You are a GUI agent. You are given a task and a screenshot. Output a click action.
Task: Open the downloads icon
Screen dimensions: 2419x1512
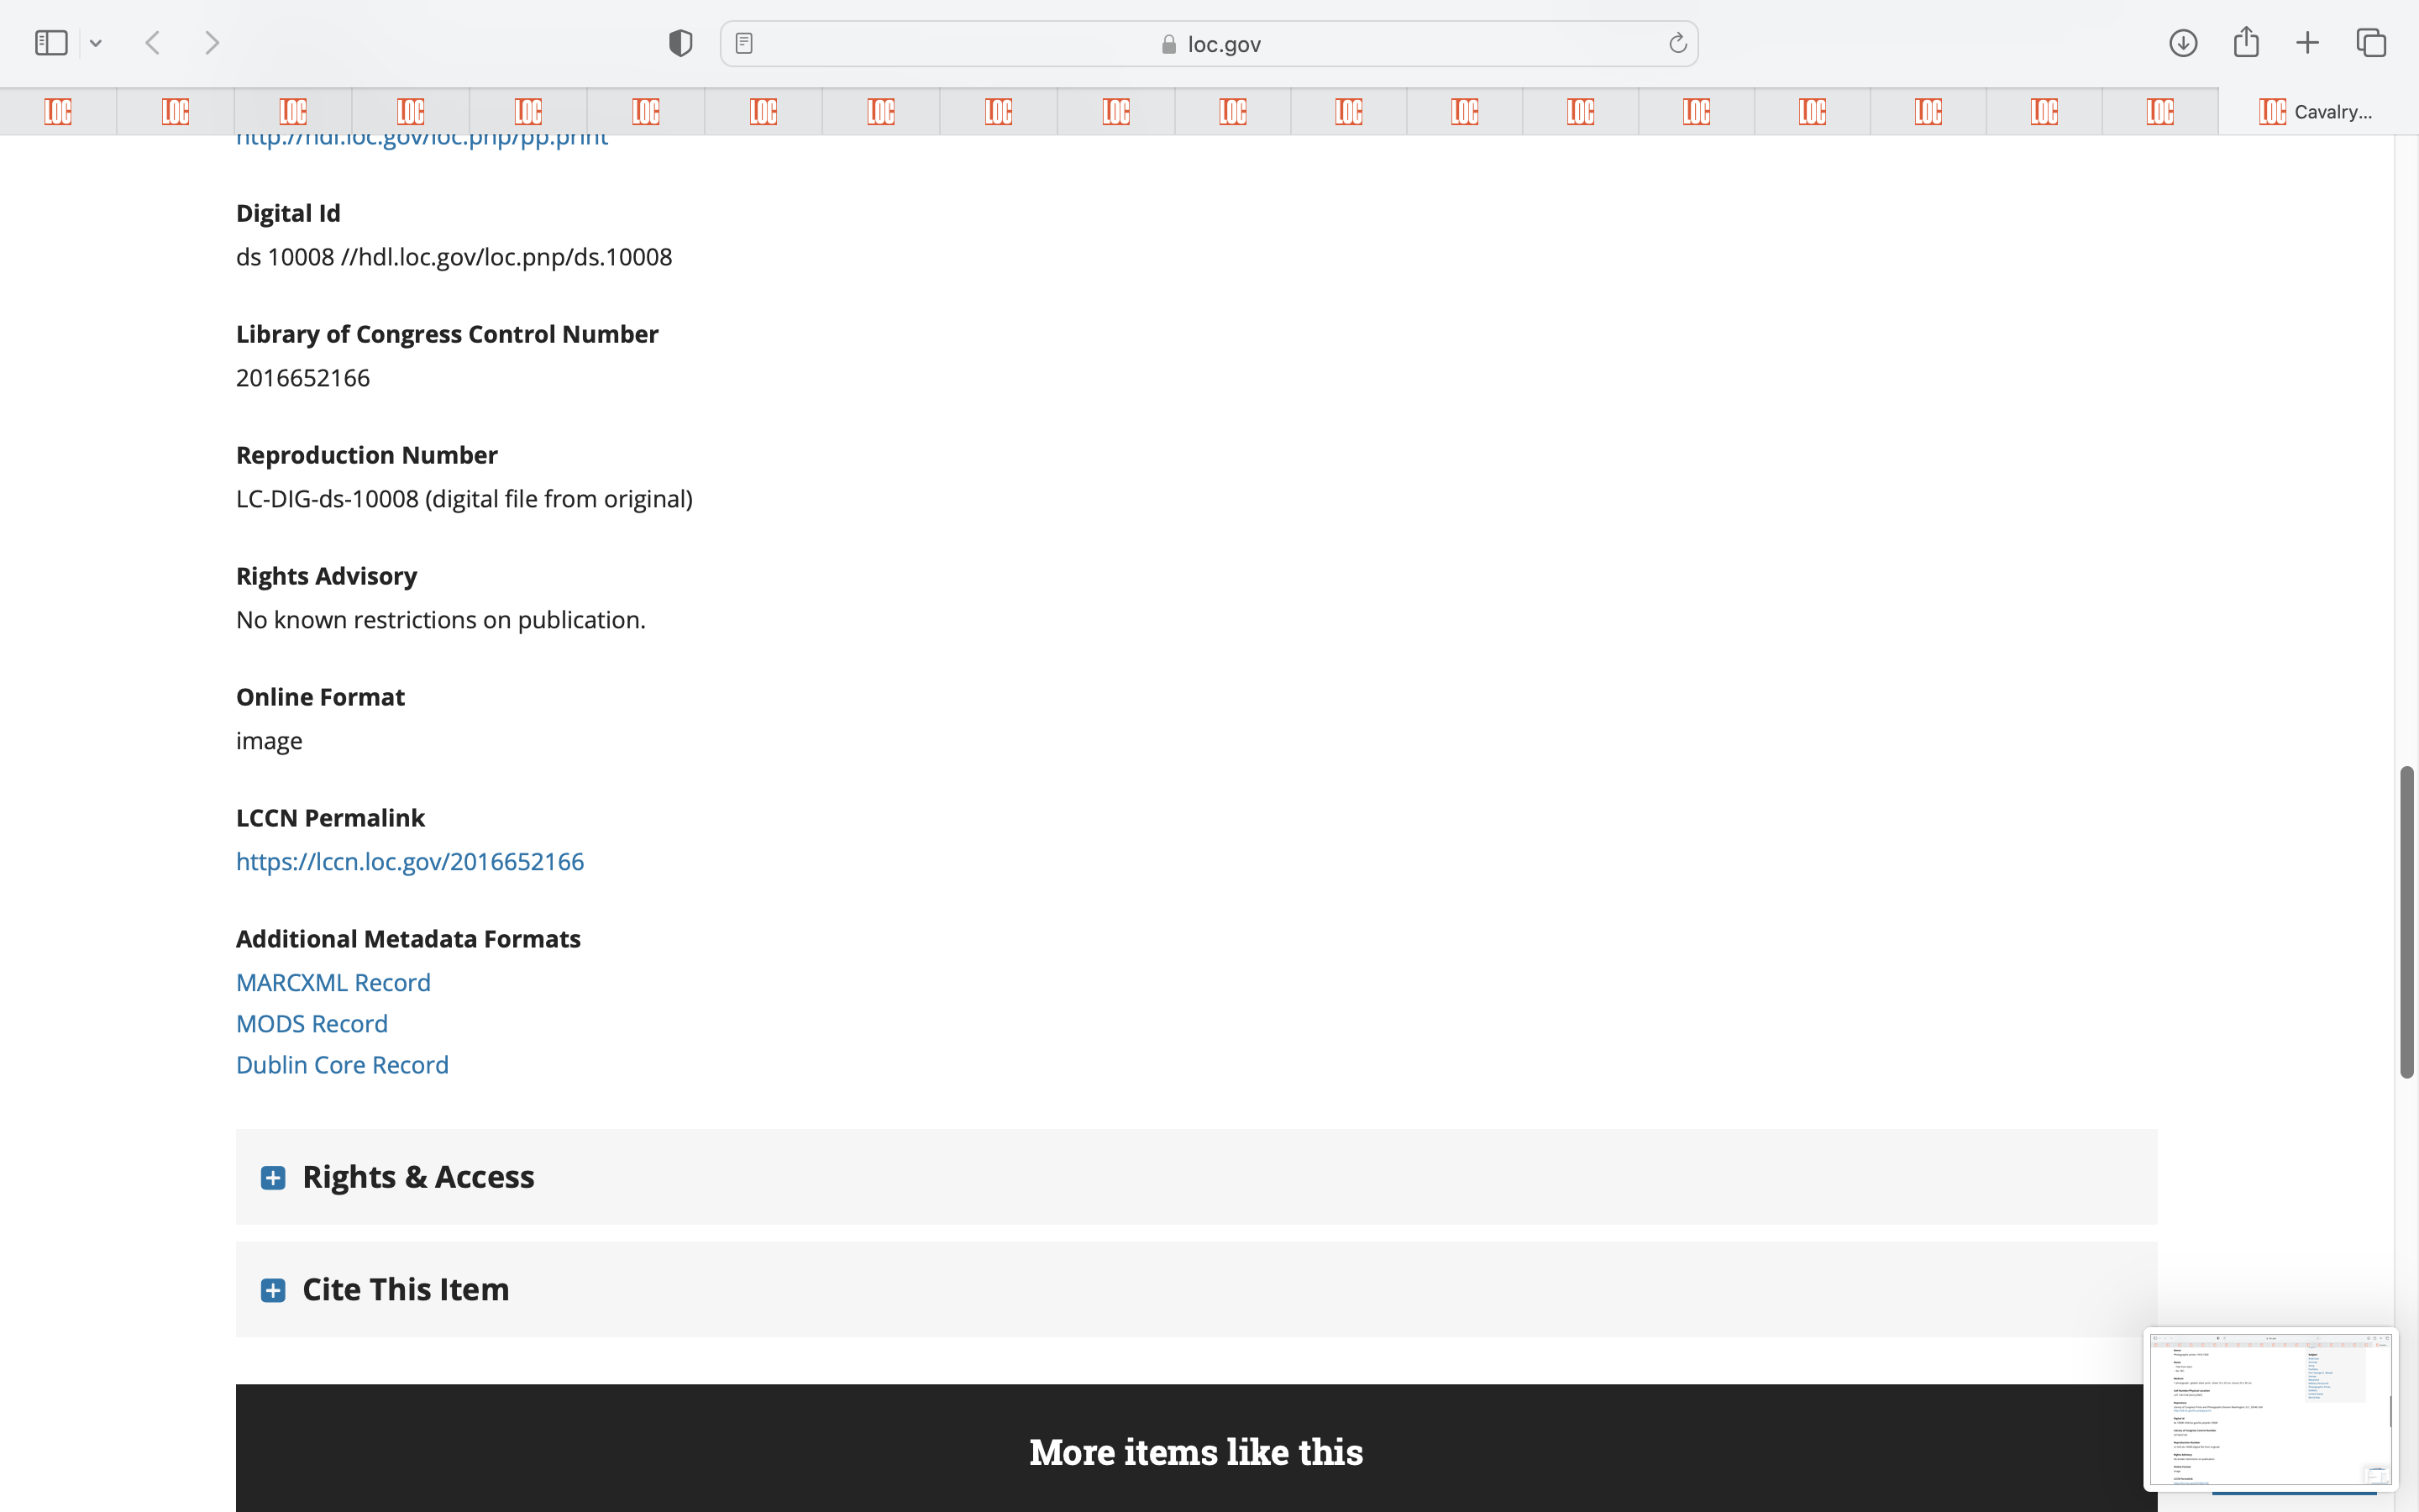coord(2183,43)
